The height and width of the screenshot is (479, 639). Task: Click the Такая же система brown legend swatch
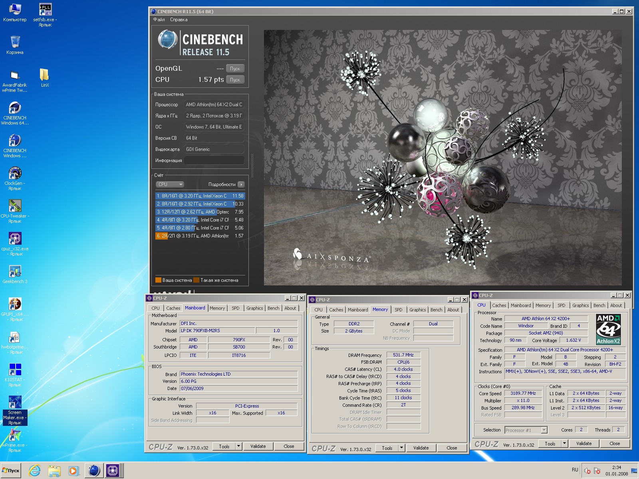click(196, 280)
